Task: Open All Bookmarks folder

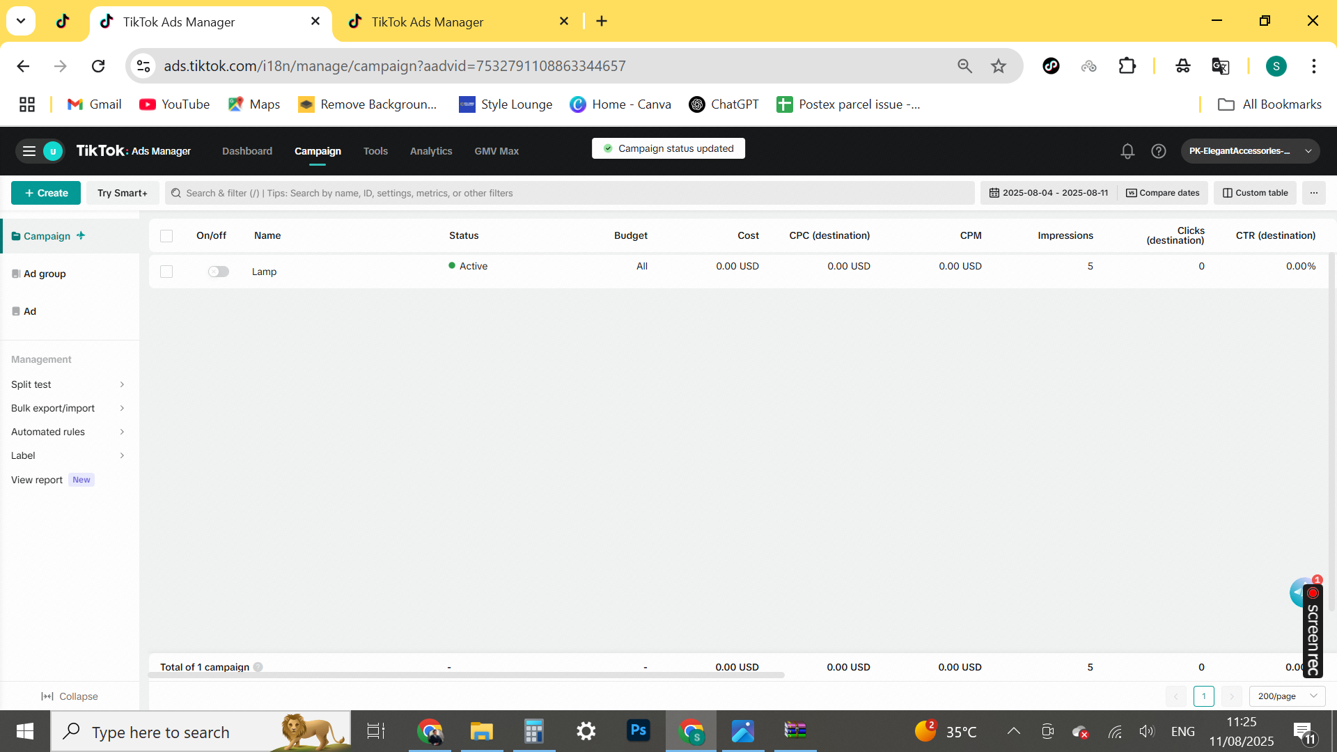Action: [x=1269, y=104]
